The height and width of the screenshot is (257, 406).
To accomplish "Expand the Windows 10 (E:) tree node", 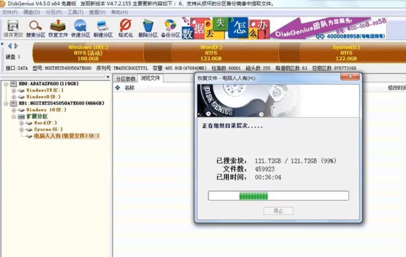I will (x=13, y=110).
